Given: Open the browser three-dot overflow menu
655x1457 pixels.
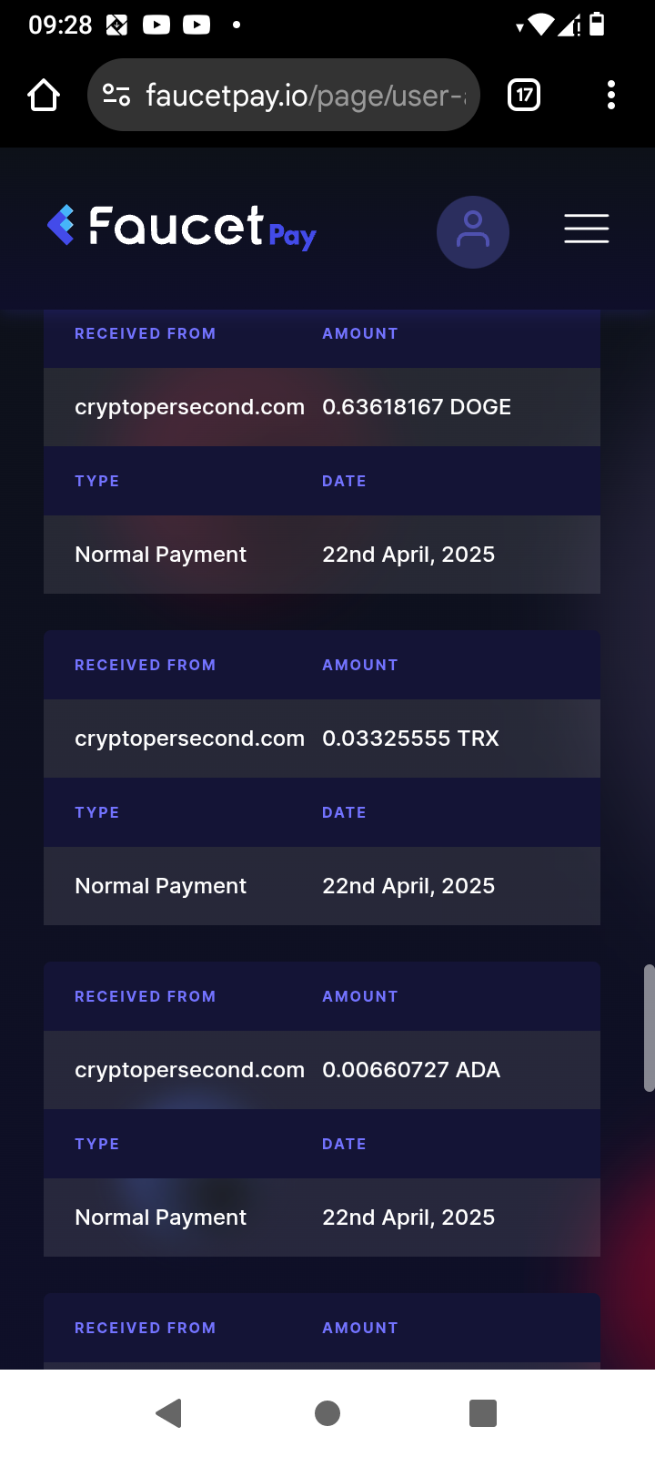Looking at the screenshot, I should pos(611,95).
